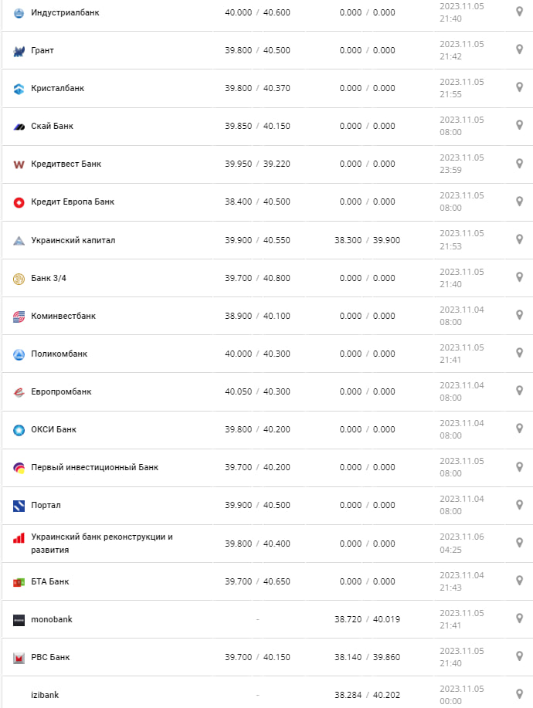Click the Кристалбанк logo icon
Viewport: 533px width, 708px height.
click(19, 89)
